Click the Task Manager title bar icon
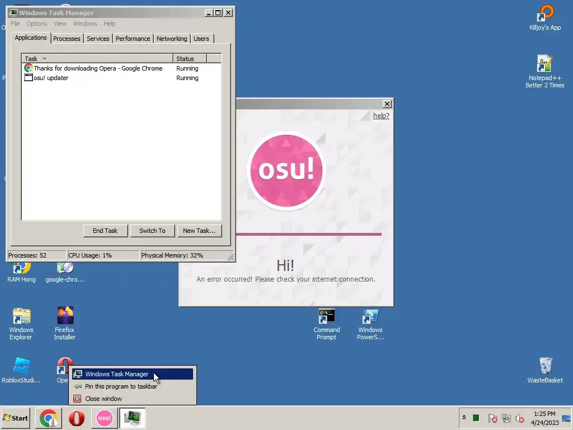 click(14, 13)
